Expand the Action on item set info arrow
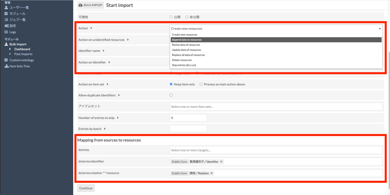 pos(108,84)
